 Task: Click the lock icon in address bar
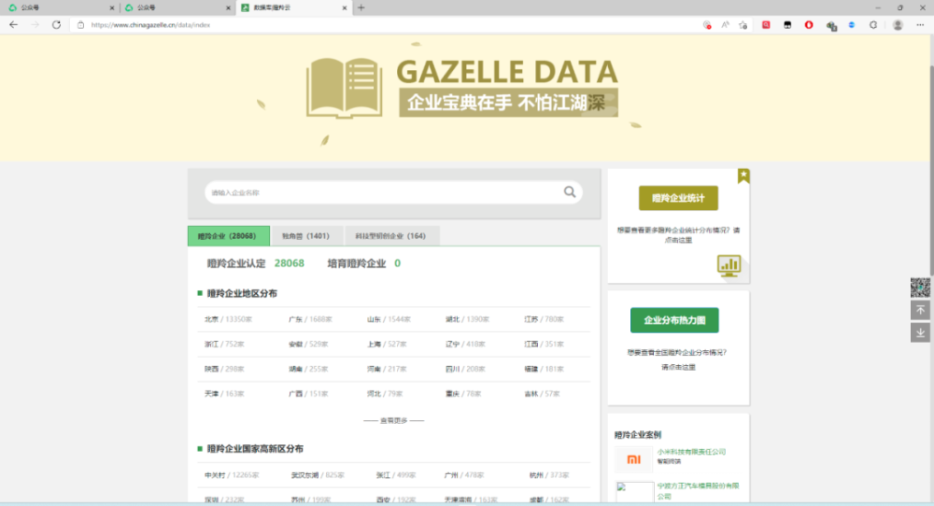pos(81,25)
